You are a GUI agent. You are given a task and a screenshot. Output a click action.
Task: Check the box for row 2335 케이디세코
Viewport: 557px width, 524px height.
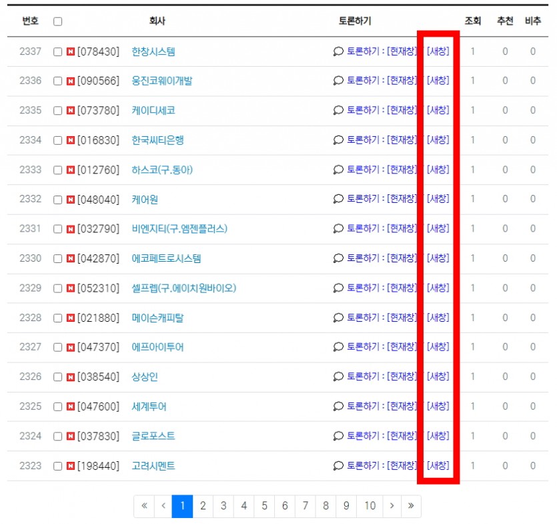click(57, 111)
